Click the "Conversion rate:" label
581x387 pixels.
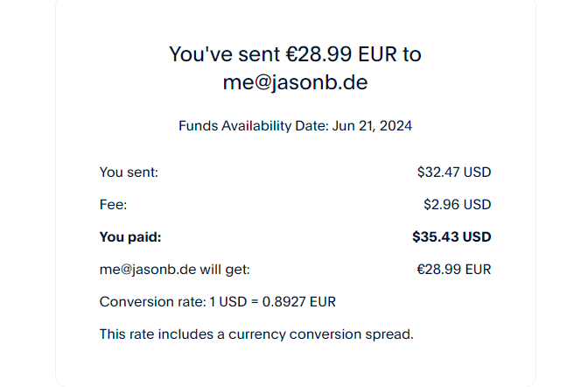[152, 302]
